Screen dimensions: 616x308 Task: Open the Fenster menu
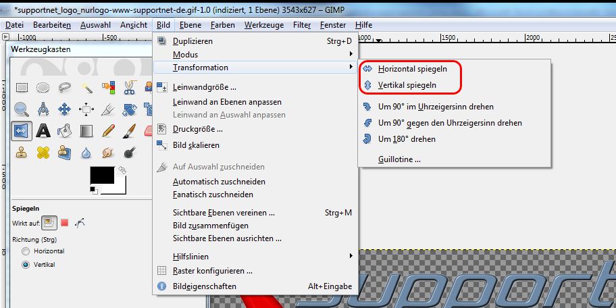point(333,25)
